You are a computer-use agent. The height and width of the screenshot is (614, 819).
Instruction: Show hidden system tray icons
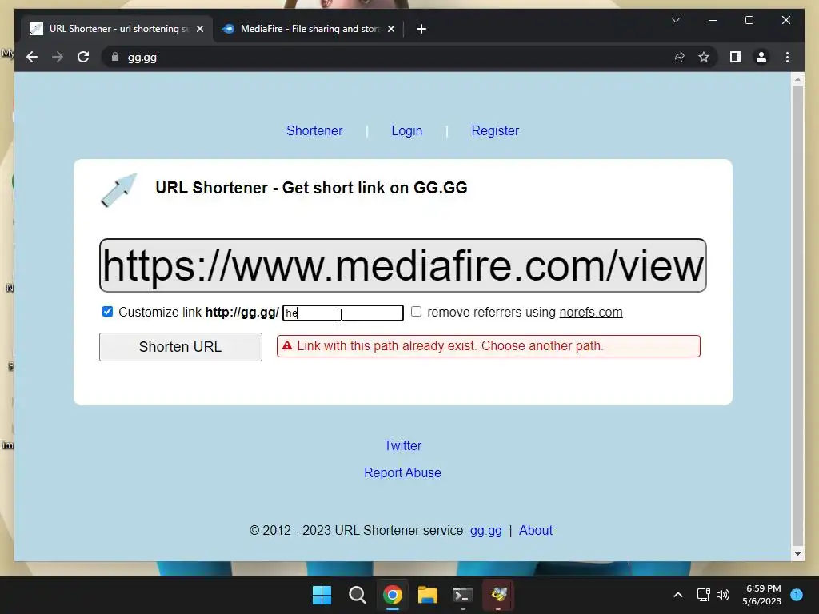678,595
